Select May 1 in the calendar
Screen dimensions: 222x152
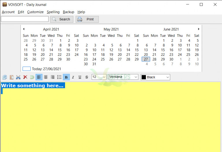pyautogui.click(x=138, y=41)
